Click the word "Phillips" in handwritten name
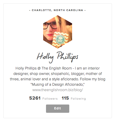This screenshot has height=121, width=115. [67, 57]
